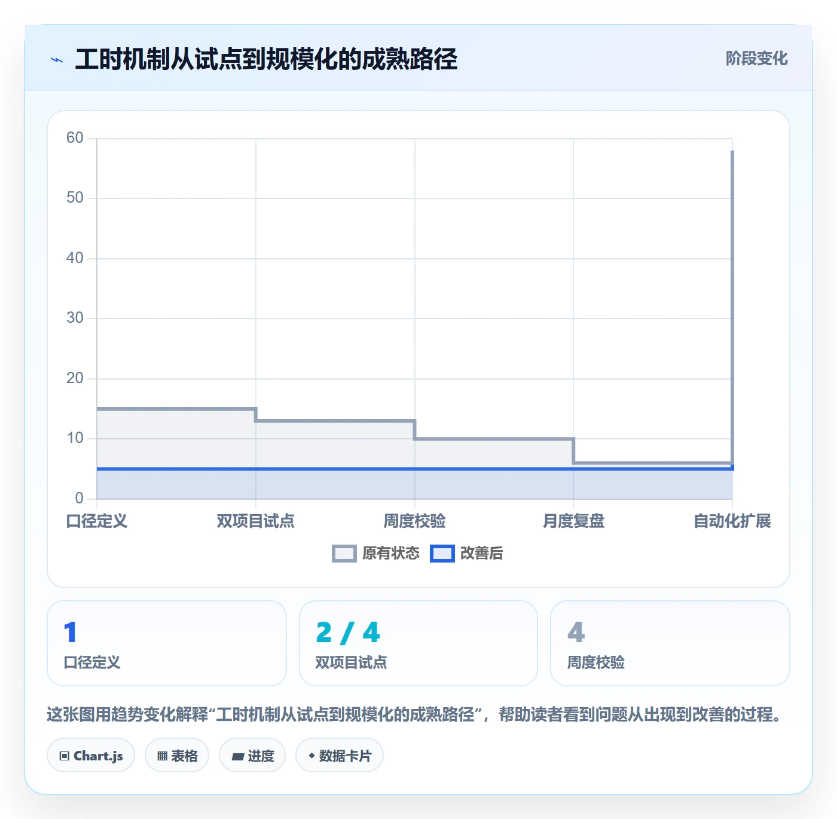Select the 进度 tag chip
837x819 pixels.
(x=252, y=756)
